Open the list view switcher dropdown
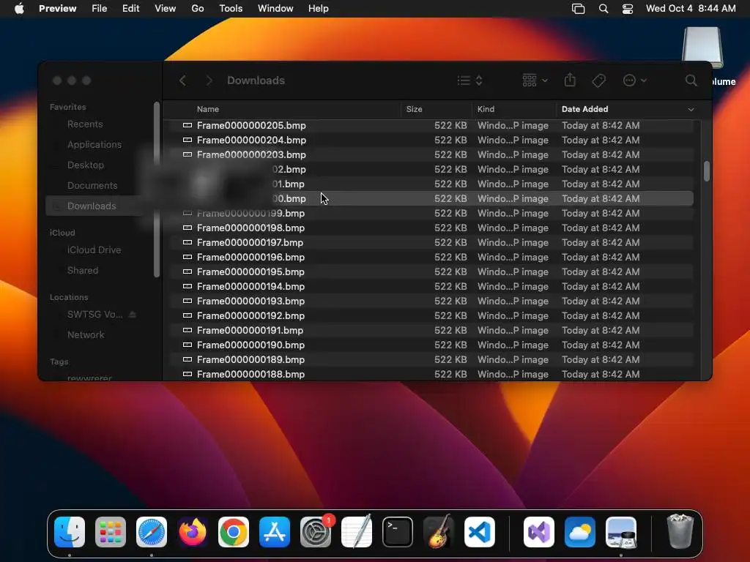This screenshot has height=562, width=750. (x=469, y=80)
